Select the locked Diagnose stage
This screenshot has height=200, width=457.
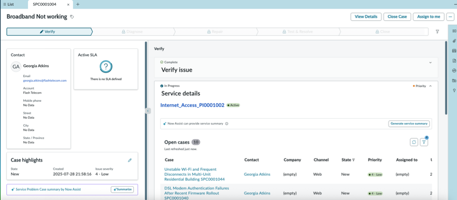pyautogui.click(x=133, y=32)
